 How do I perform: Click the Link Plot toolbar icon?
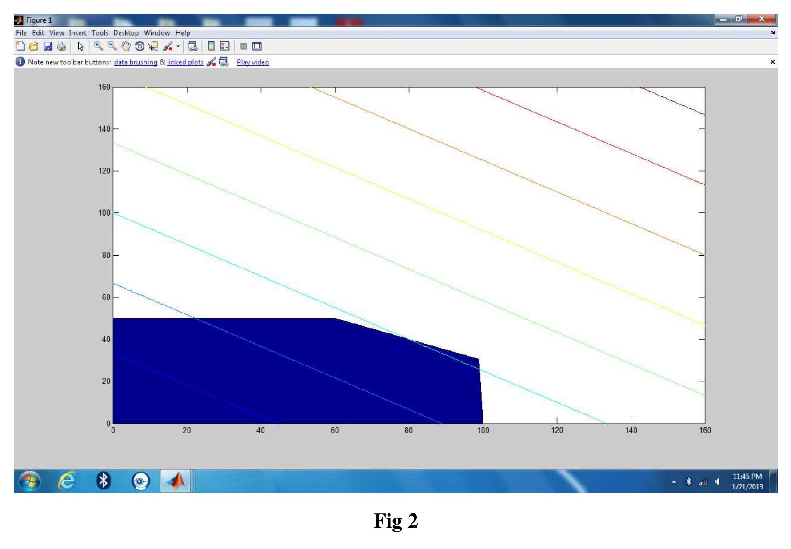(192, 46)
